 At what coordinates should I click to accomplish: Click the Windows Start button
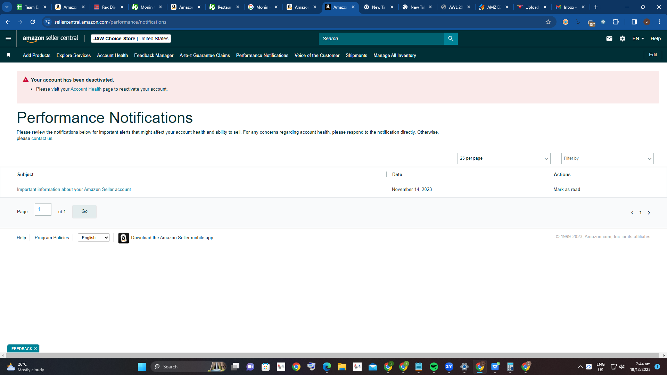(142, 367)
